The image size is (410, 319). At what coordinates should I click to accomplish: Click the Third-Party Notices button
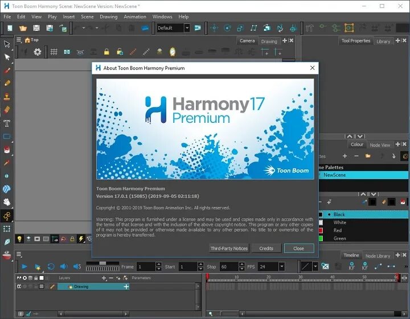click(229, 248)
